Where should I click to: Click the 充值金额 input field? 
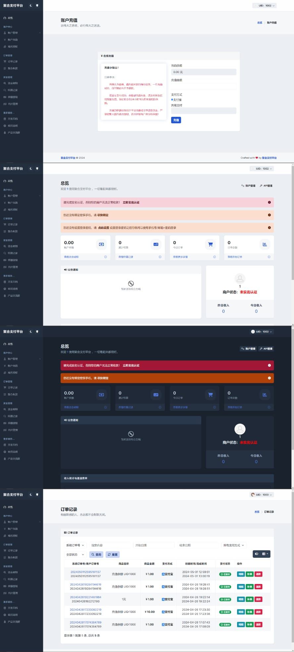point(204,86)
